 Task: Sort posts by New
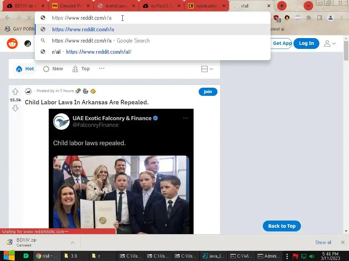point(53,69)
